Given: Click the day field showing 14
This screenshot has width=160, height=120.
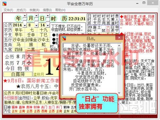Looking at the screenshot, I should [x=43, y=25].
